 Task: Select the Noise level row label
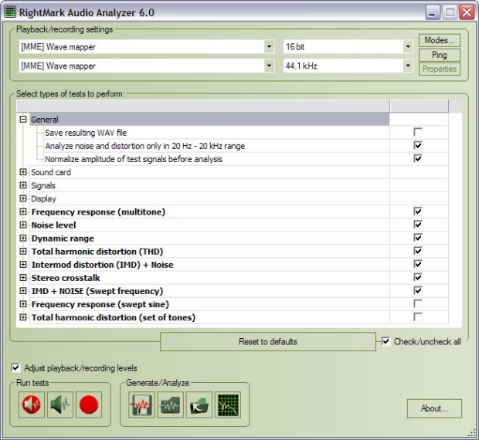tap(53, 225)
